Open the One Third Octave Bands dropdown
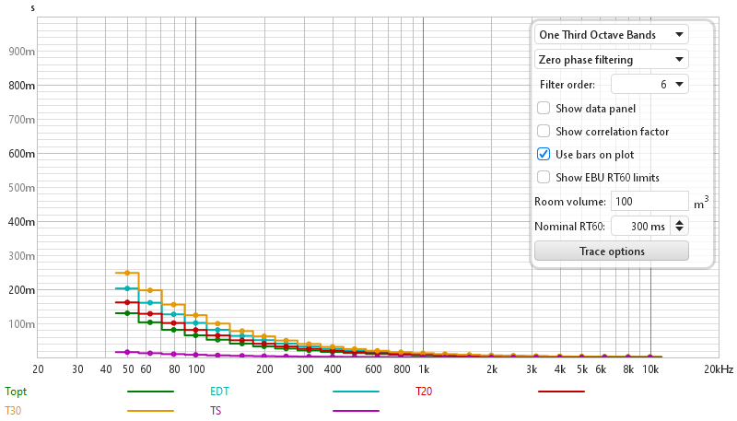 tap(611, 35)
